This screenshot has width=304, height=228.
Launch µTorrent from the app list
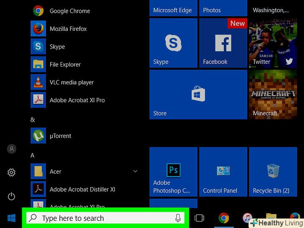pyautogui.click(x=60, y=136)
